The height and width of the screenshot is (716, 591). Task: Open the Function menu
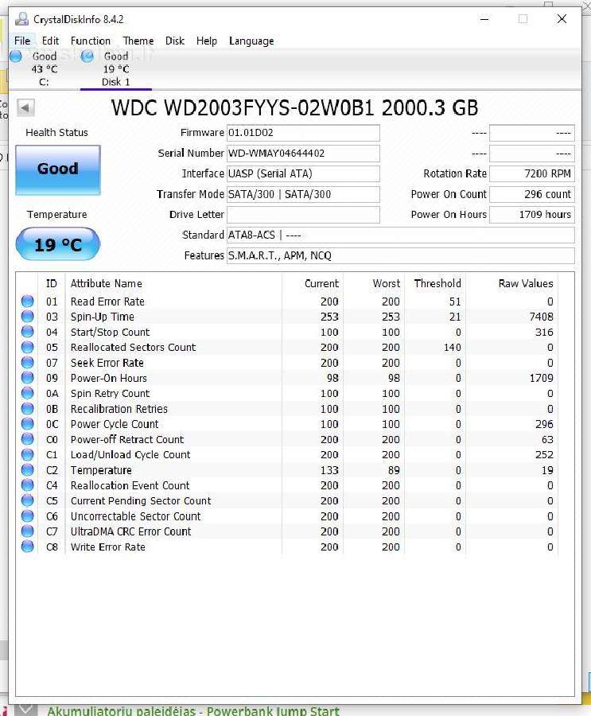[x=91, y=41]
